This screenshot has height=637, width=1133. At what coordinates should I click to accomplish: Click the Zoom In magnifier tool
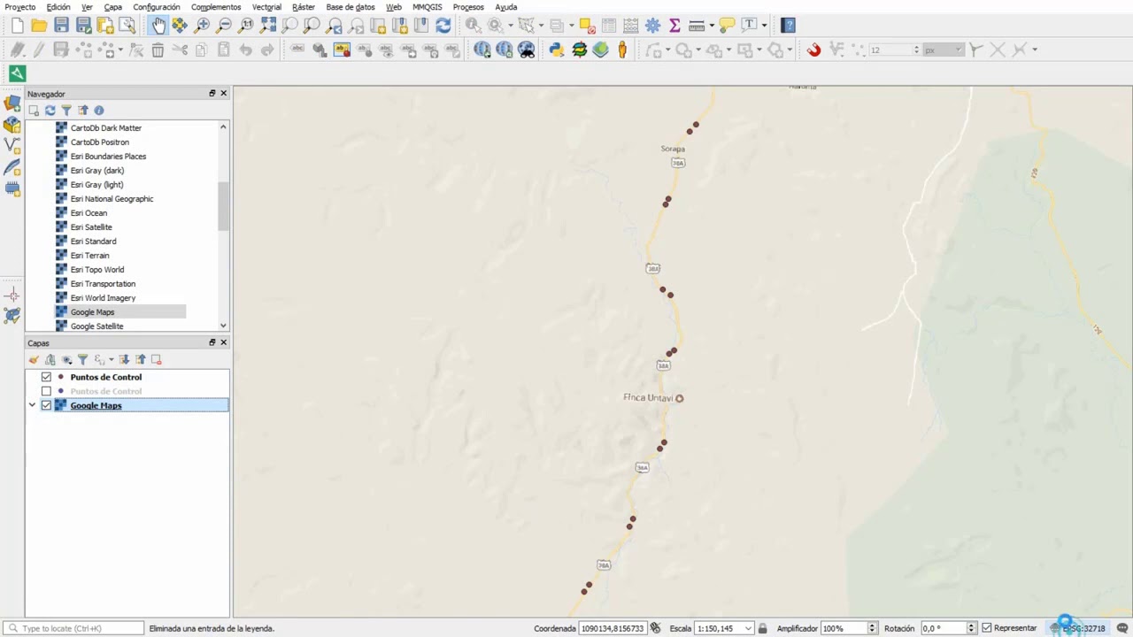click(203, 25)
